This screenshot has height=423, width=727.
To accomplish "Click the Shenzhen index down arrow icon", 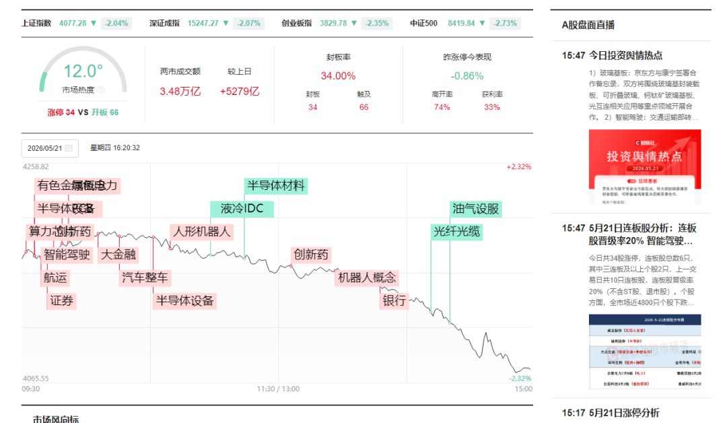I will [226, 23].
